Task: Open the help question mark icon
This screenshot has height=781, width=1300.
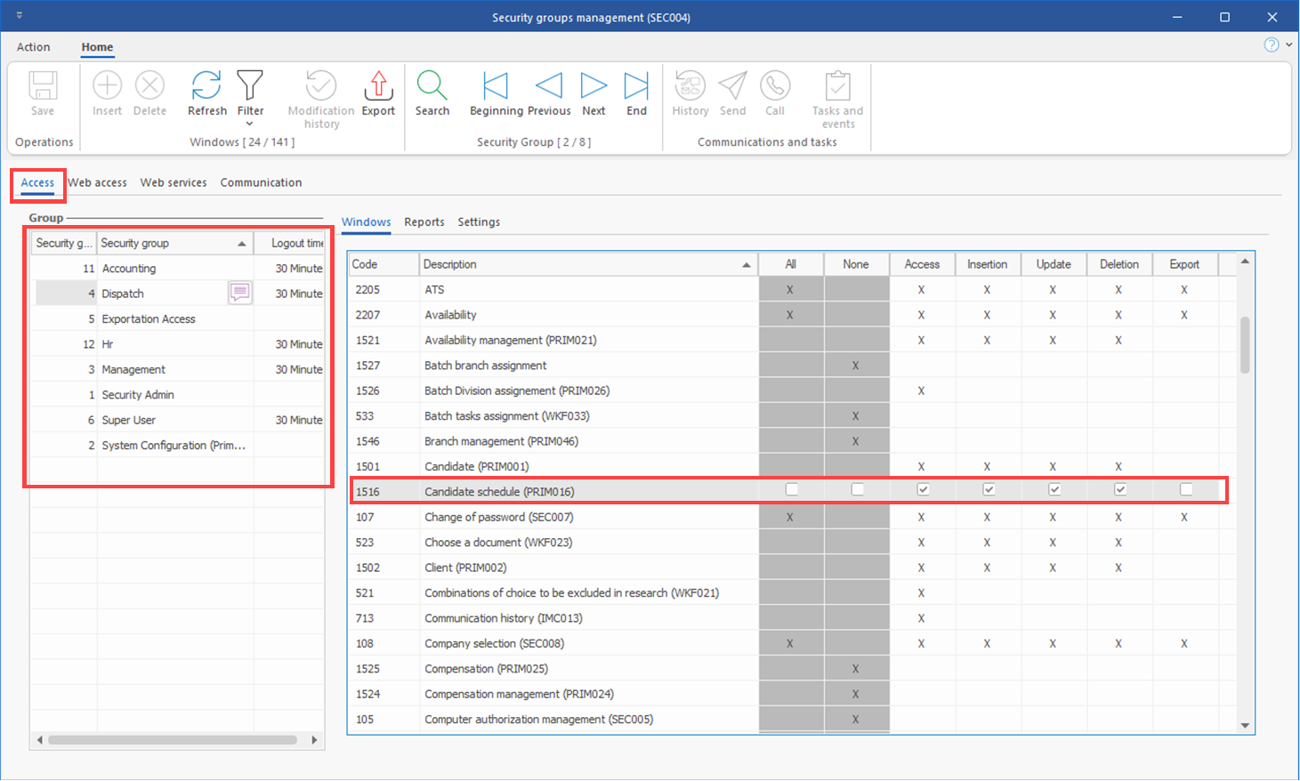Action: [1272, 45]
